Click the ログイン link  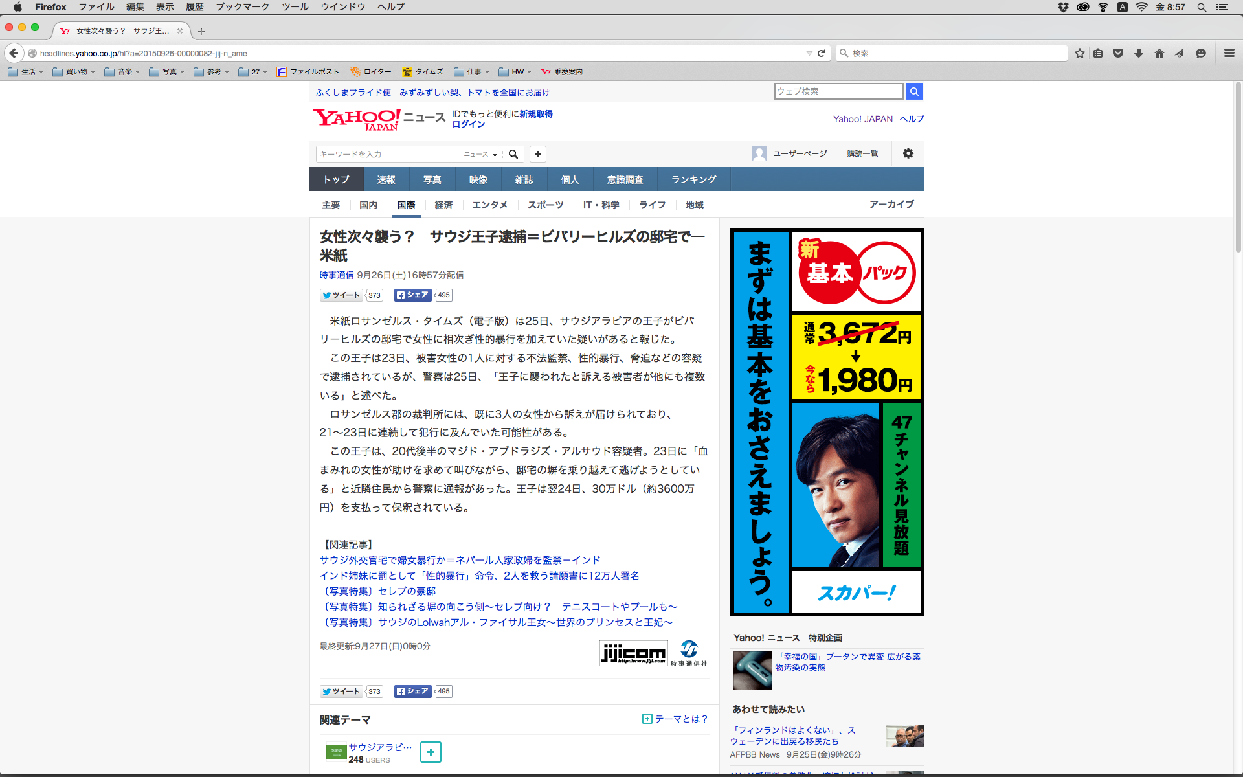point(468,124)
